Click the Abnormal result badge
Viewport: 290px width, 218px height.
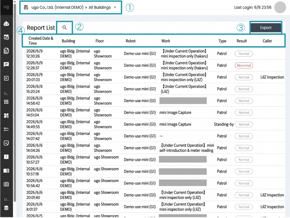pos(244,65)
